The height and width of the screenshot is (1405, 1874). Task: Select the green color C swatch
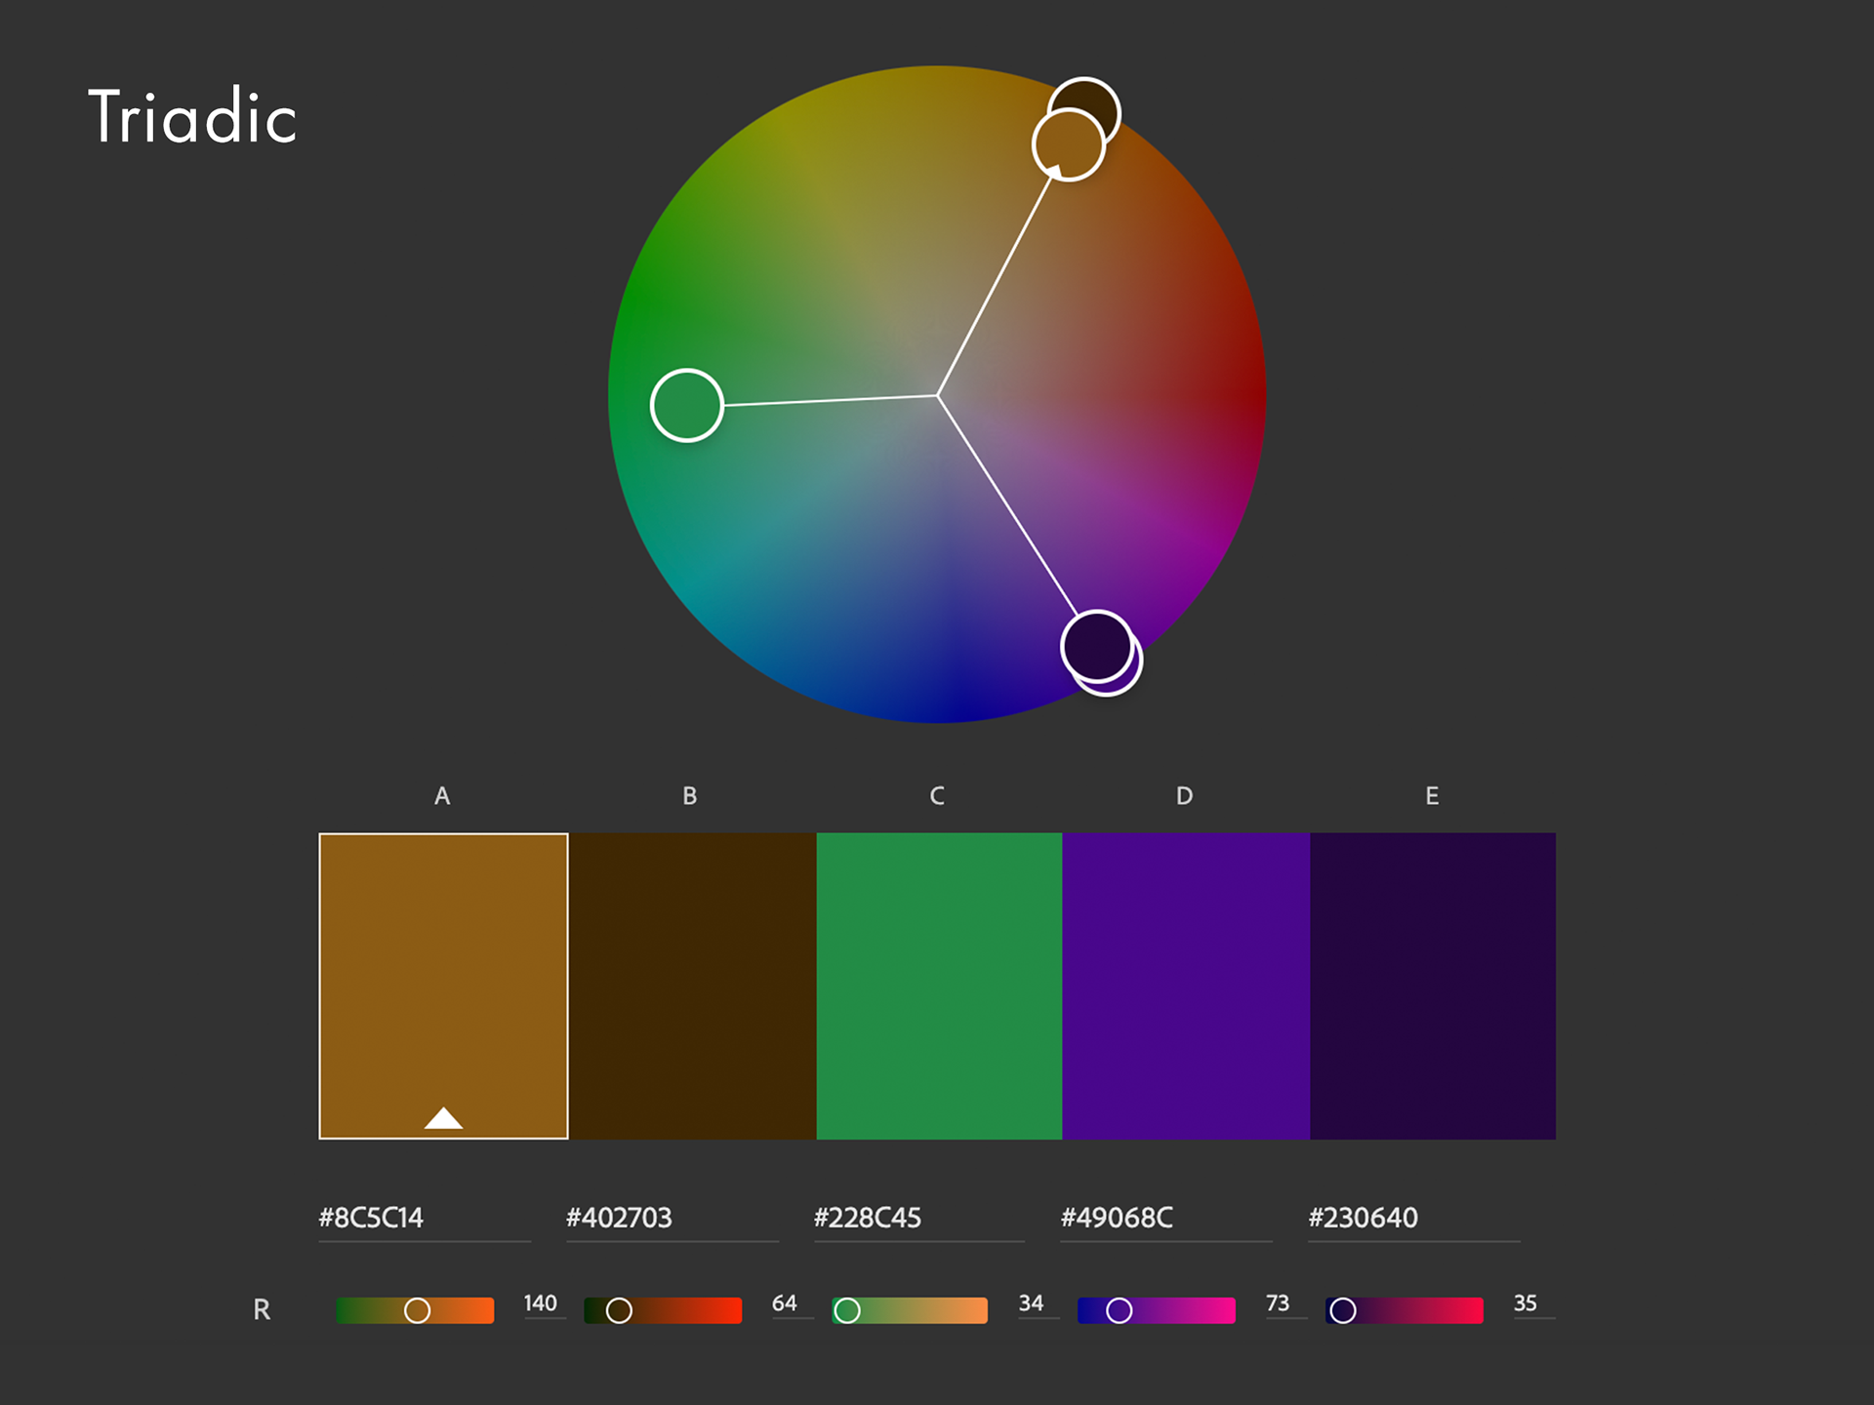coord(939,985)
